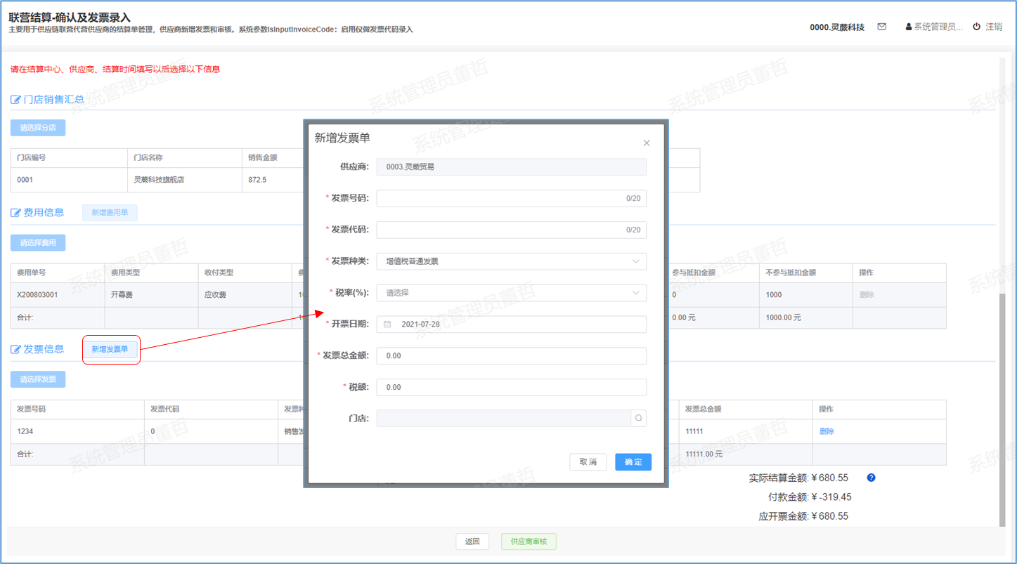This screenshot has height=564, width=1017.
Task: Click the 应开票金额 value ¥680.55
Action: point(830,516)
